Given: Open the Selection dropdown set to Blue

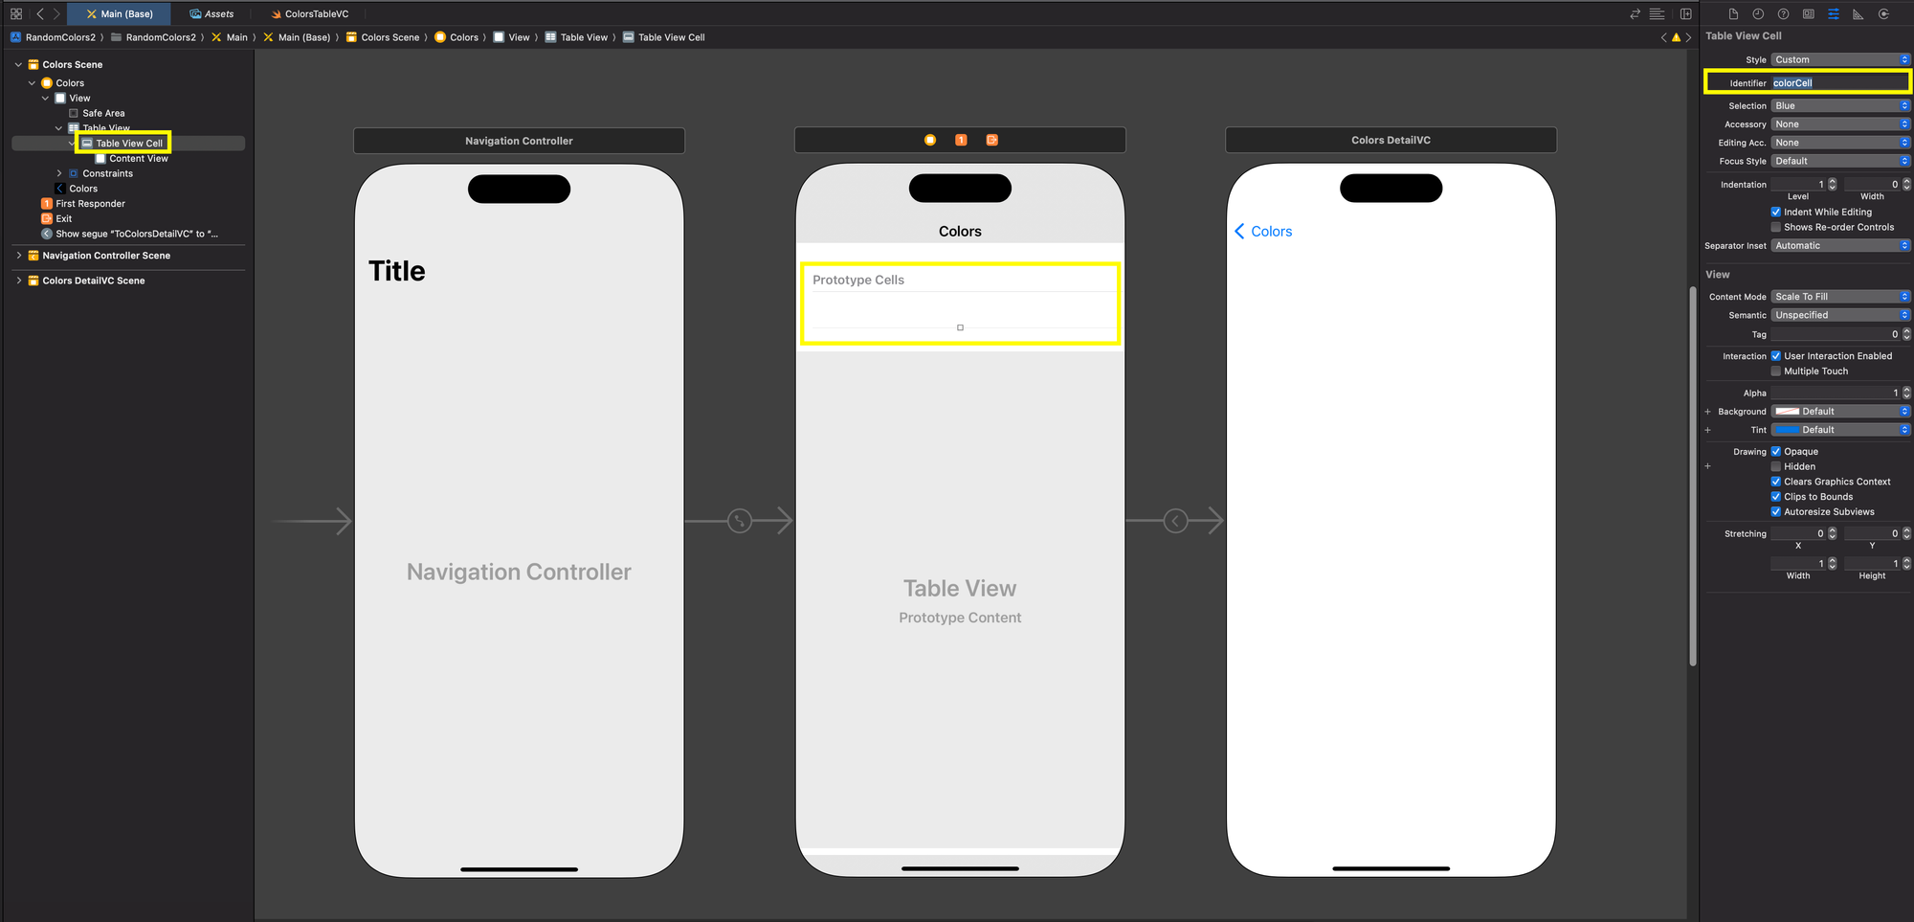Looking at the screenshot, I should (x=1840, y=105).
